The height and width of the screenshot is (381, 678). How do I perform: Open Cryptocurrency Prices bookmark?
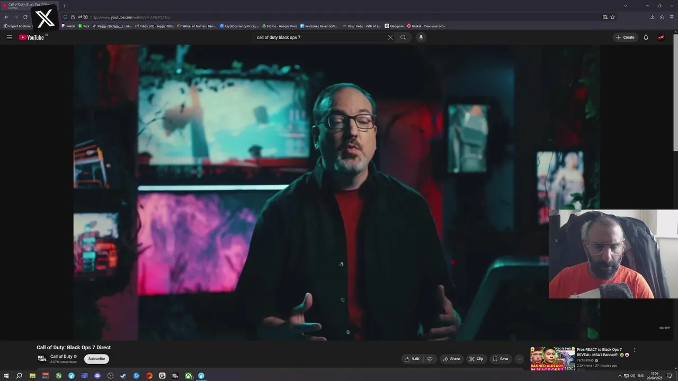(x=239, y=26)
